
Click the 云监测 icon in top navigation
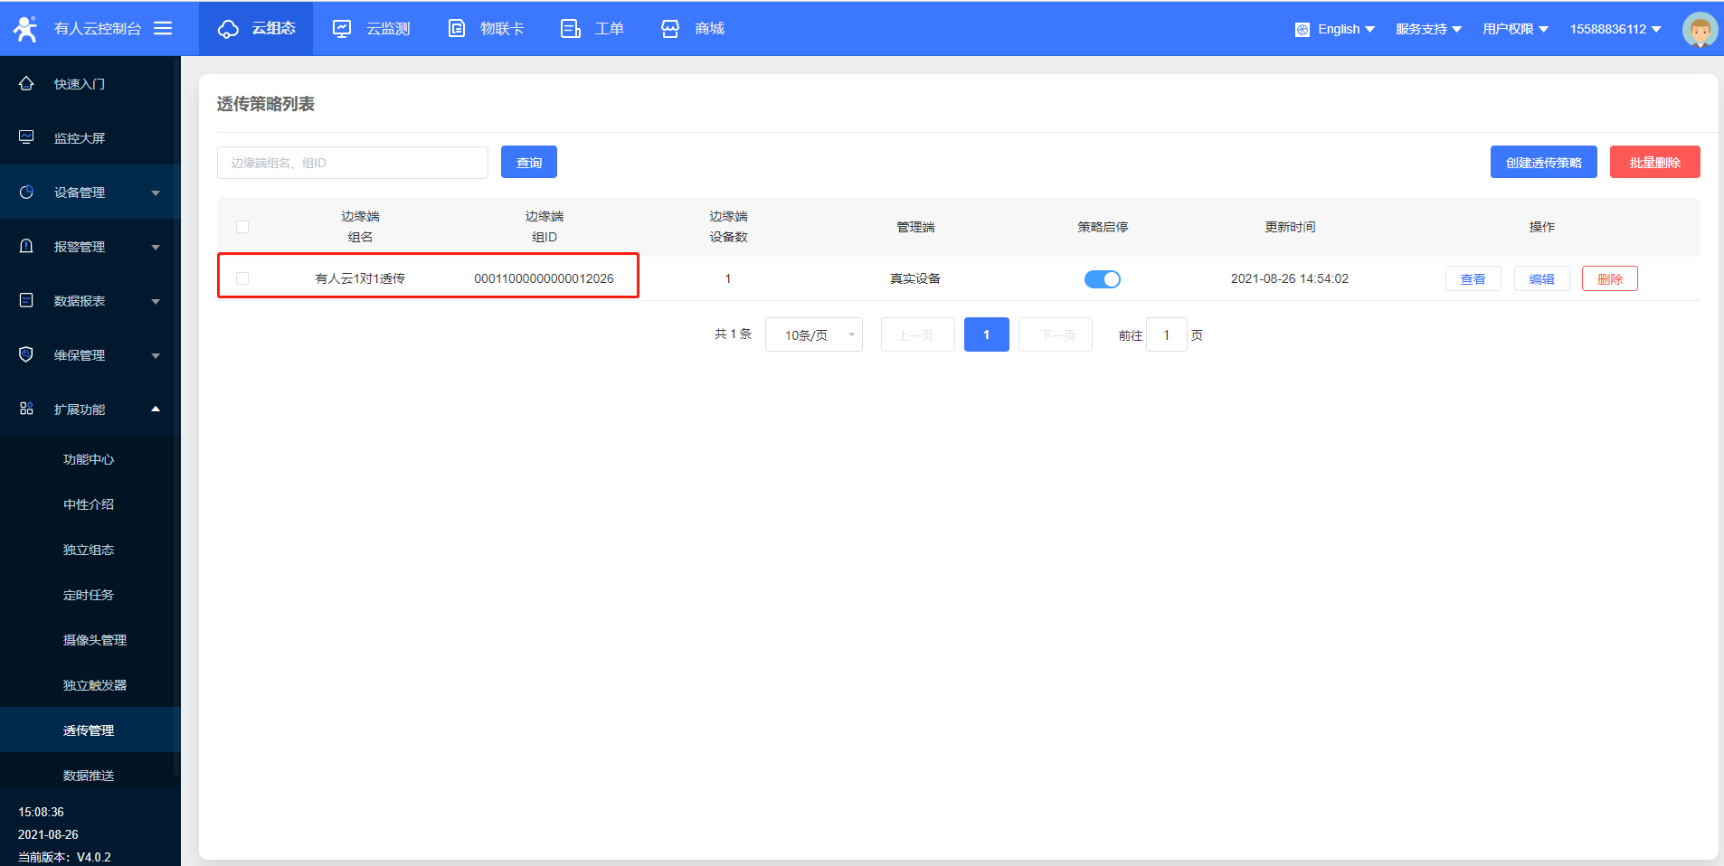(342, 29)
